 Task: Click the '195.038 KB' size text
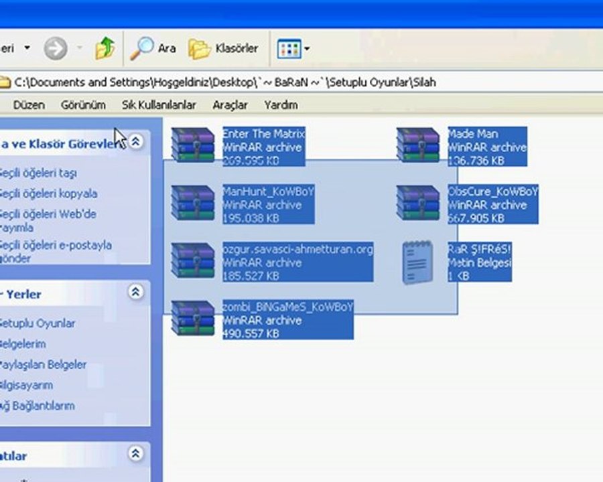tap(251, 218)
